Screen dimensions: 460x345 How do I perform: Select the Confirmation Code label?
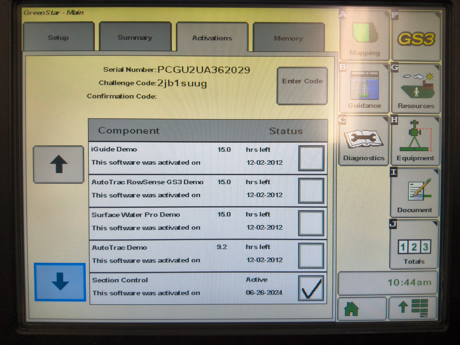(x=122, y=96)
